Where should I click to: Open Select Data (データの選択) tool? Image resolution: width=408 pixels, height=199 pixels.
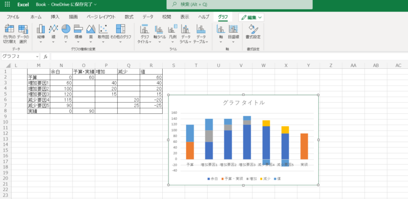pyautogui.click(x=23, y=34)
